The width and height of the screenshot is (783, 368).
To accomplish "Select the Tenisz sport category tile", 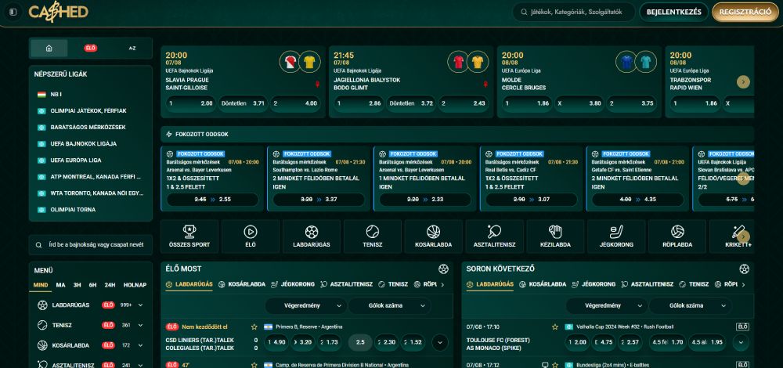I will click(x=373, y=236).
